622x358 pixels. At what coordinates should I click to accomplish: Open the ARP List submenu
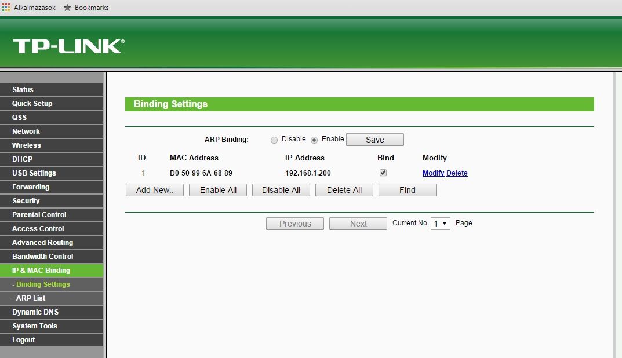pyautogui.click(x=52, y=298)
